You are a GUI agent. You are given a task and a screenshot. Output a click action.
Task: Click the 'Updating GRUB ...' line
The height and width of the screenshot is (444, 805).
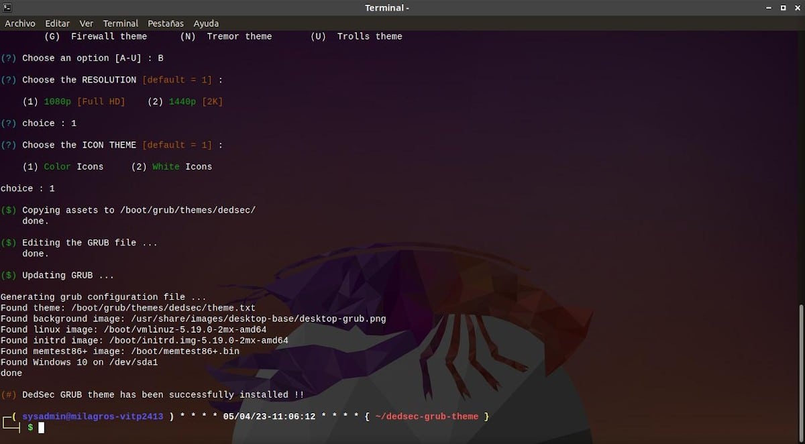click(57, 275)
